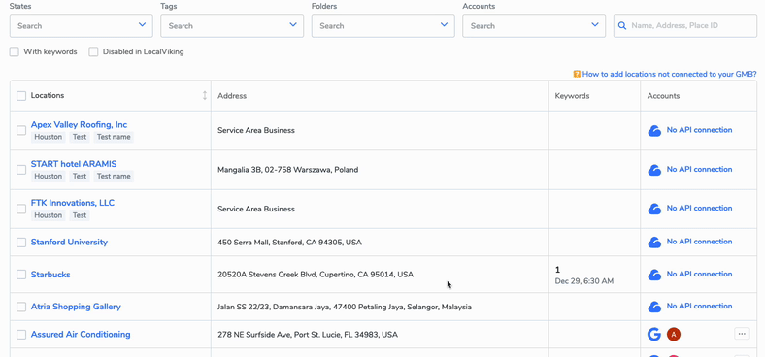The width and height of the screenshot is (765, 357).
Task: Select the FTK Innovations row checkbox
Action: (x=21, y=209)
